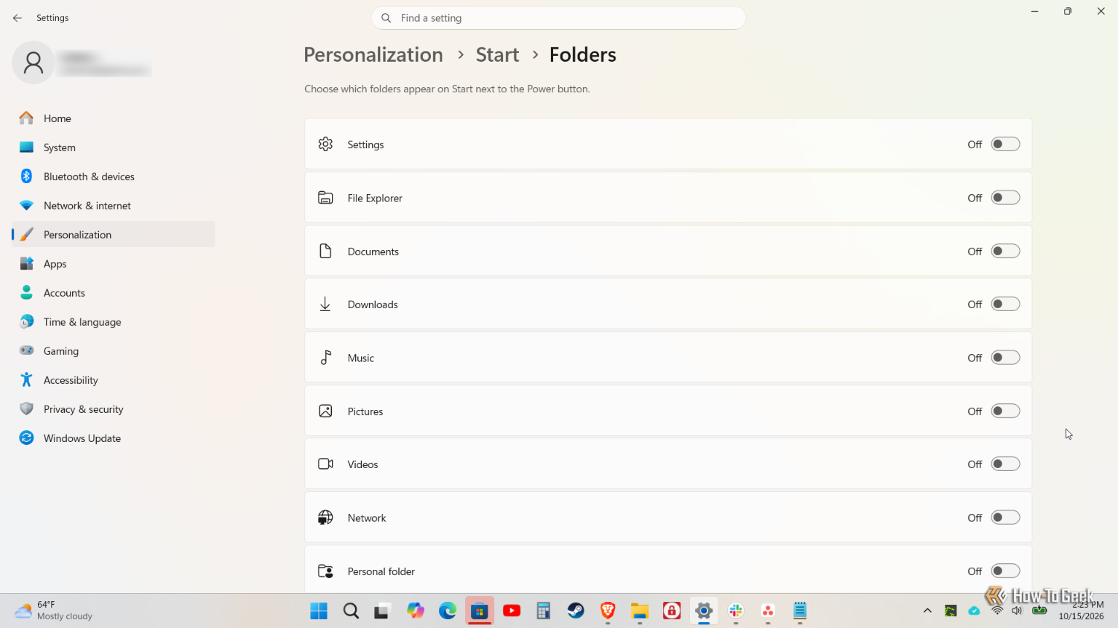Image resolution: width=1118 pixels, height=628 pixels.
Task: Go to Apps in the sidebar
Action: tap(113, 264)
